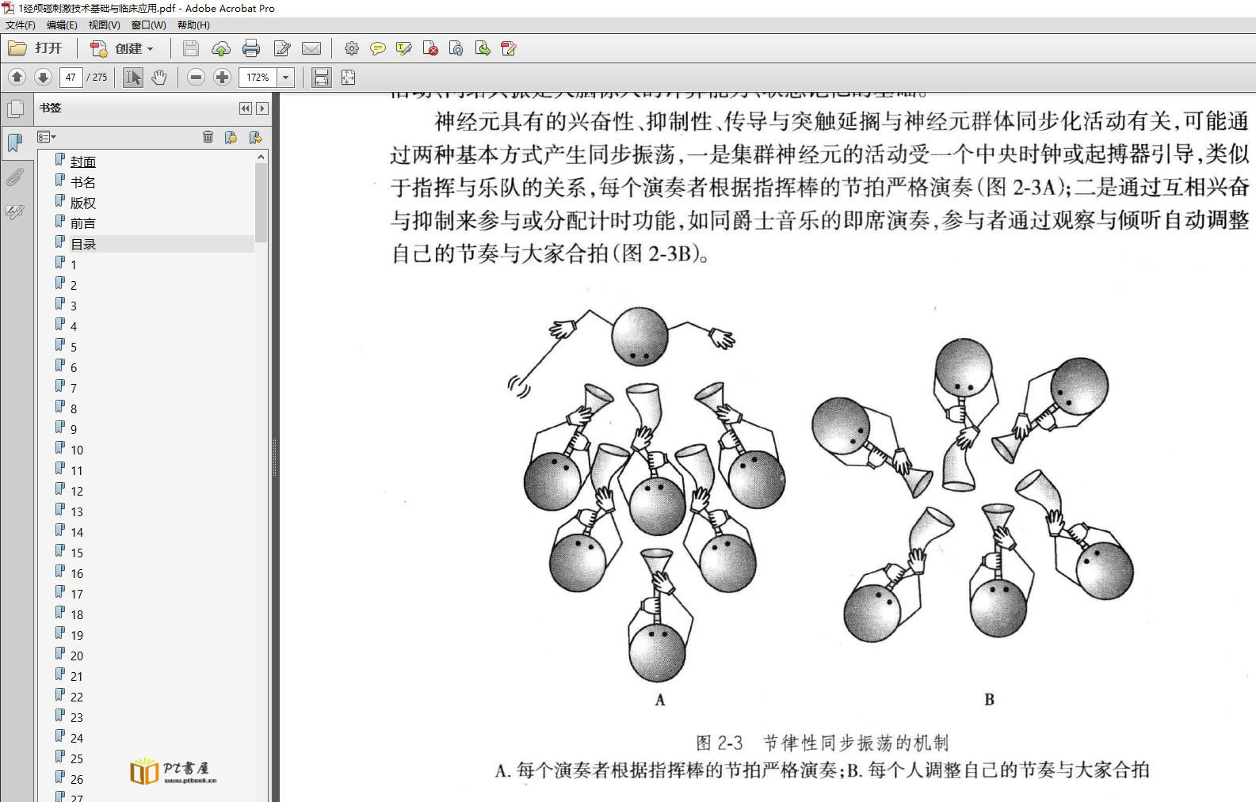Screen dimensions: 1256x802
Task: Go to previous page with up arrow
Action: pos(17,77)
